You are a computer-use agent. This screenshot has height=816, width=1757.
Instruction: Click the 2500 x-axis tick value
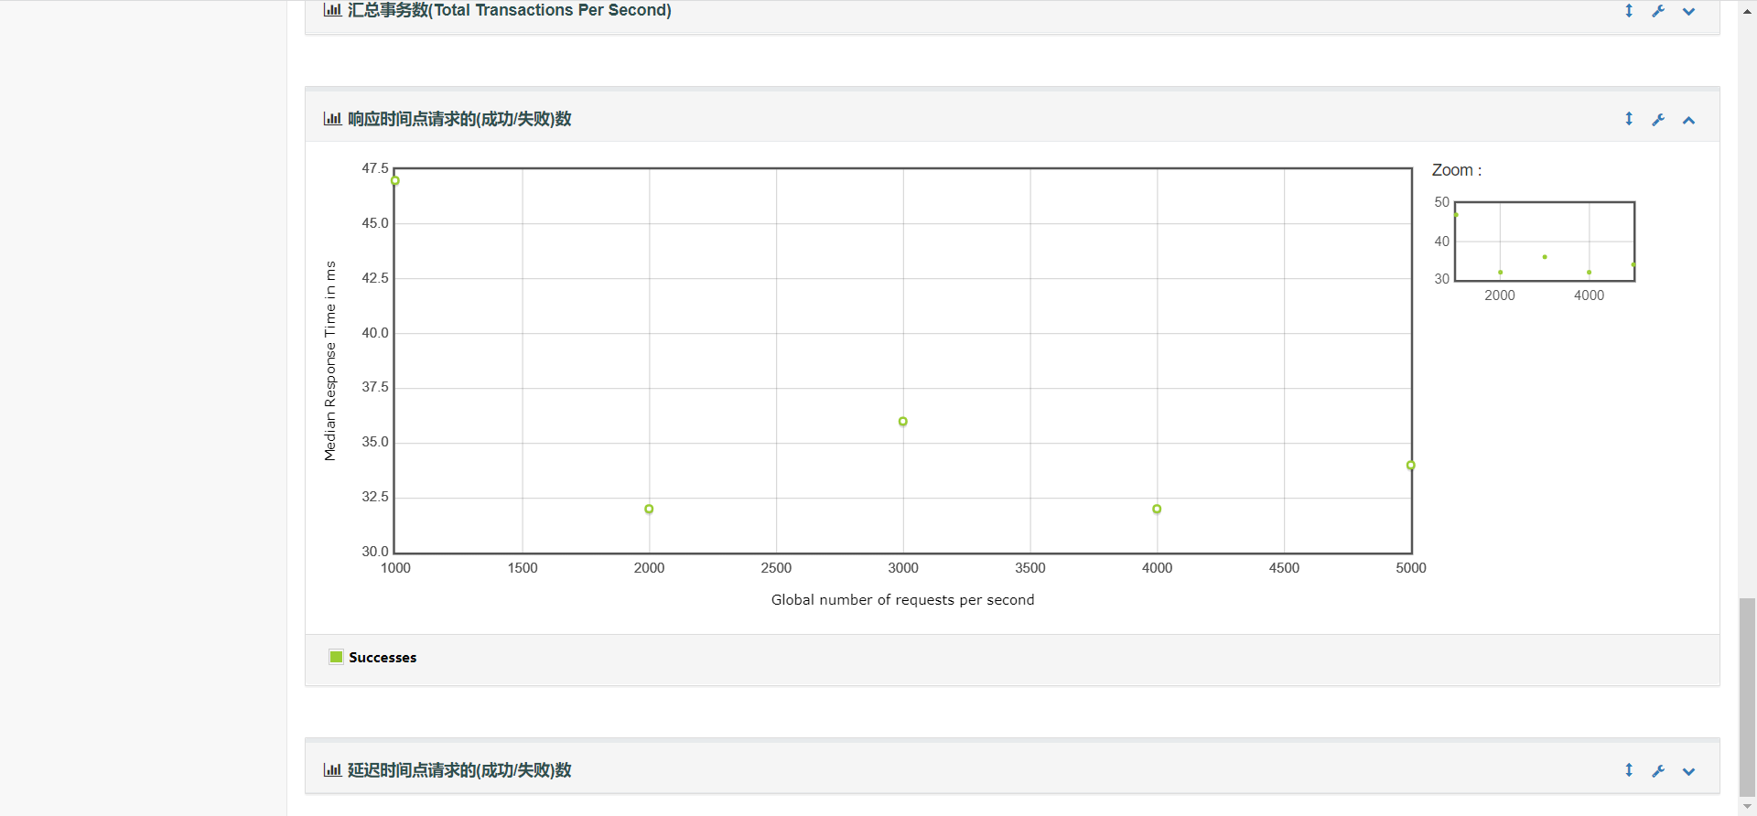[x=776, y=568]
